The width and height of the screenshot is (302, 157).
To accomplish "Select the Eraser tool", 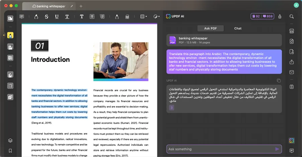I will [x=127, y=17].
